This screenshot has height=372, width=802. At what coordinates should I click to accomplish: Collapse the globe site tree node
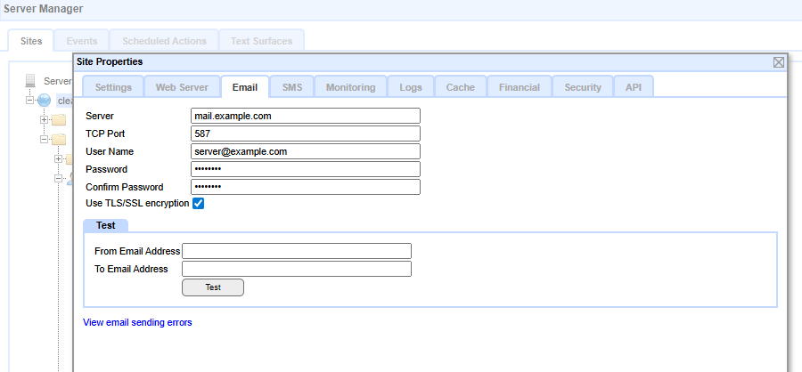(29, 101)
